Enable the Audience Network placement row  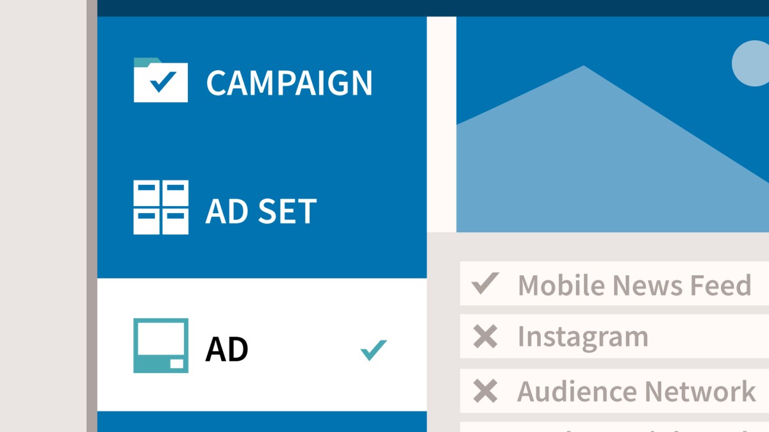[x=615, y=390]
